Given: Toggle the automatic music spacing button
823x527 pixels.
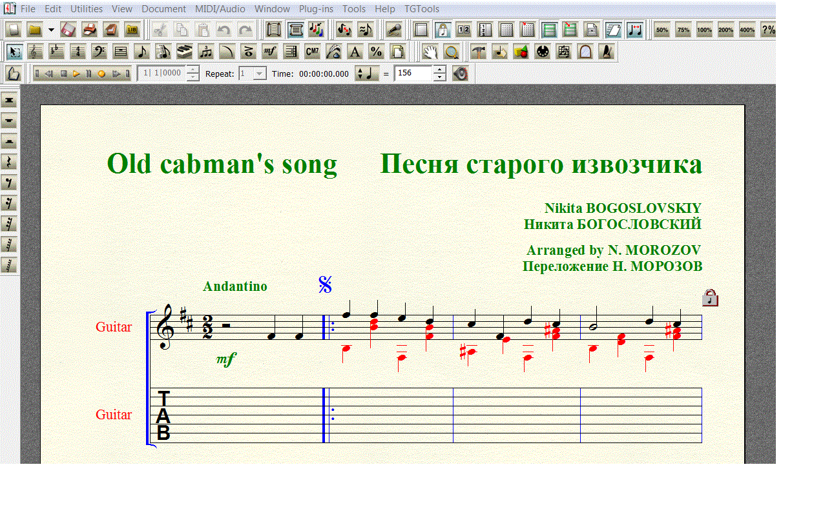Looking at the screenshot, I should [x=634, y=30].
